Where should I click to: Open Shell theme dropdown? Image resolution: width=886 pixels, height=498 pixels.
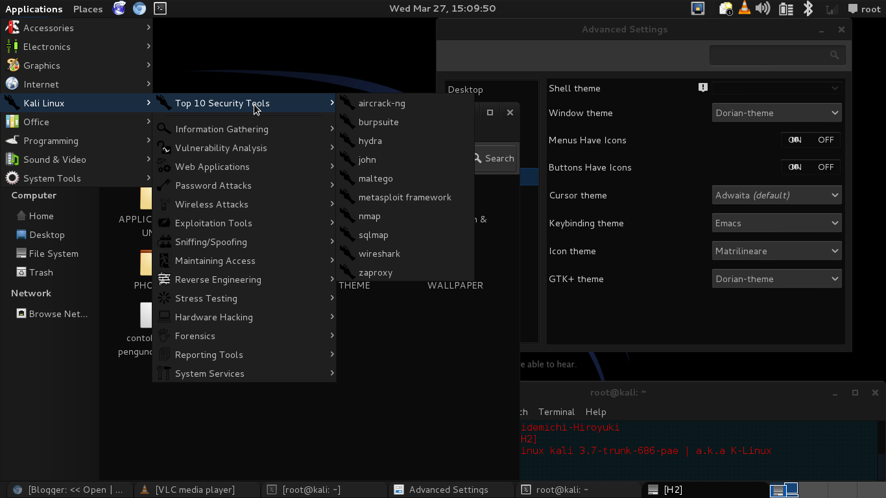pyautogui.click(x=776, y=88)
